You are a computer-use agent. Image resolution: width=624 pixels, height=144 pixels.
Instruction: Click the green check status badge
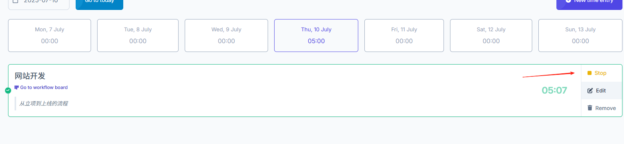pyautogui.click(x=8, y=91)
